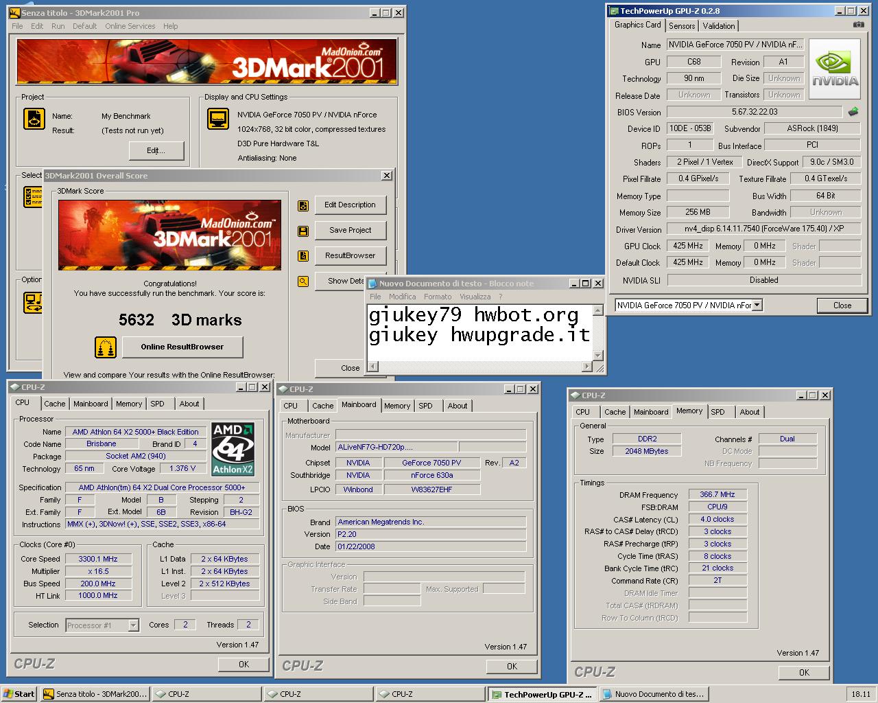Click the Show Details magnifier icon
This screenshot has height=703, width=878.
click(x=303, y=281)
